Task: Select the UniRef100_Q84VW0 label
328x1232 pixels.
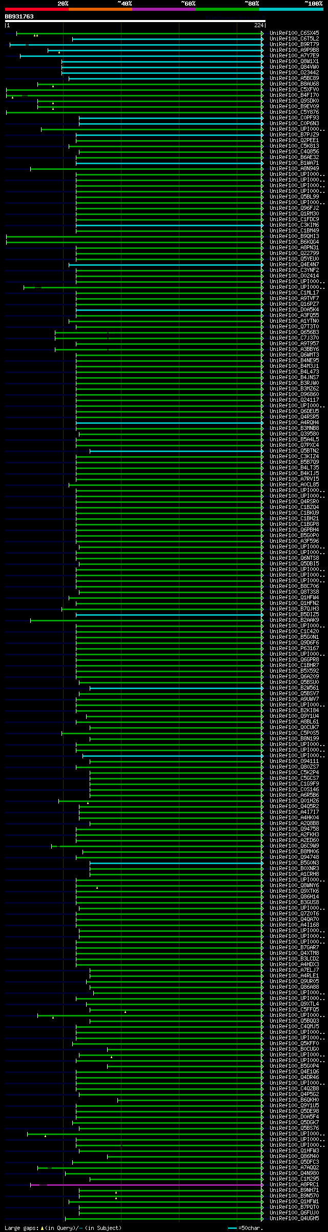Action: [294, 67]
